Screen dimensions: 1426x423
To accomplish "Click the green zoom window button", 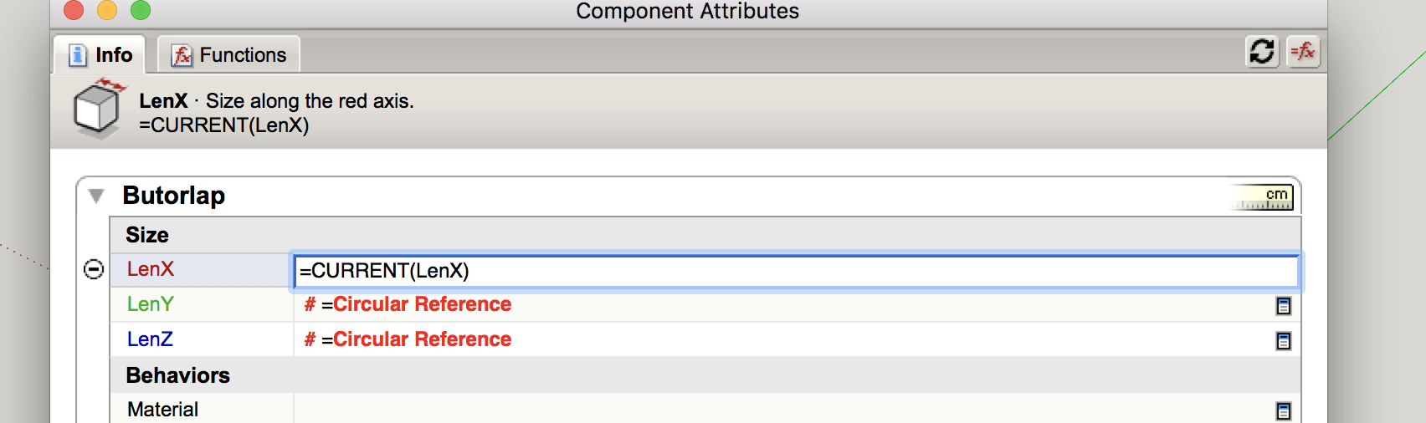I will pyautogui.click(x=141, y=10).
